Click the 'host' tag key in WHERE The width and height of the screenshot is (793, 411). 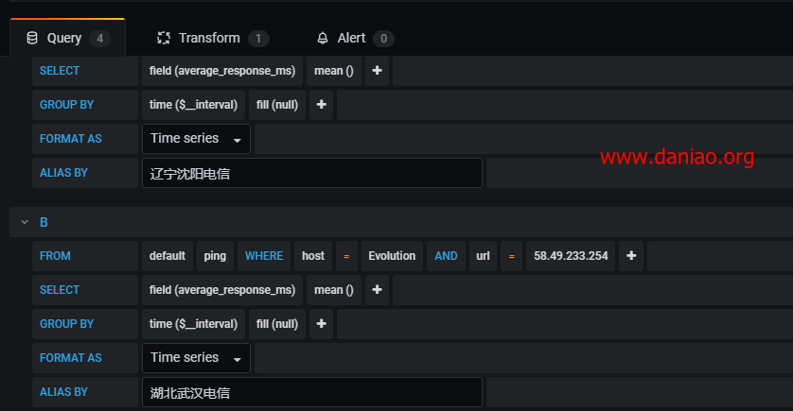[313, 256]
